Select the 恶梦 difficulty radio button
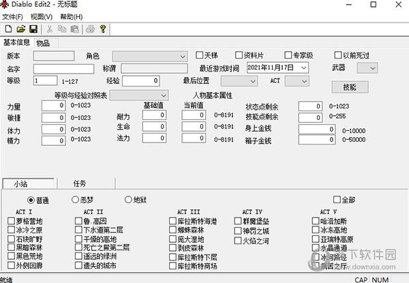Viewport: 409px width, 283px height. pos(75,200)
